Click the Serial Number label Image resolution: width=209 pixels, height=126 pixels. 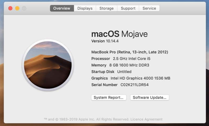point(104,85)
